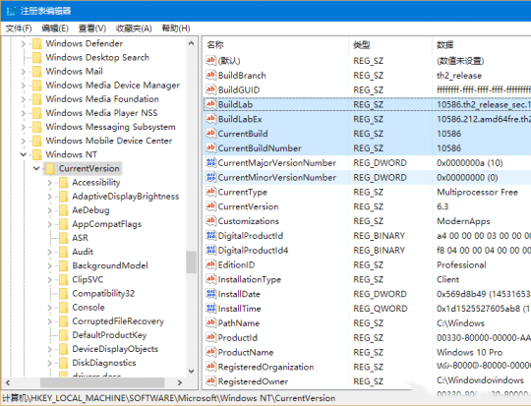Viewport: 531px width, 406px height.
Task: Click the binary icon of CurrentMajorVersionNumber
Action: [x=210, y=162]
